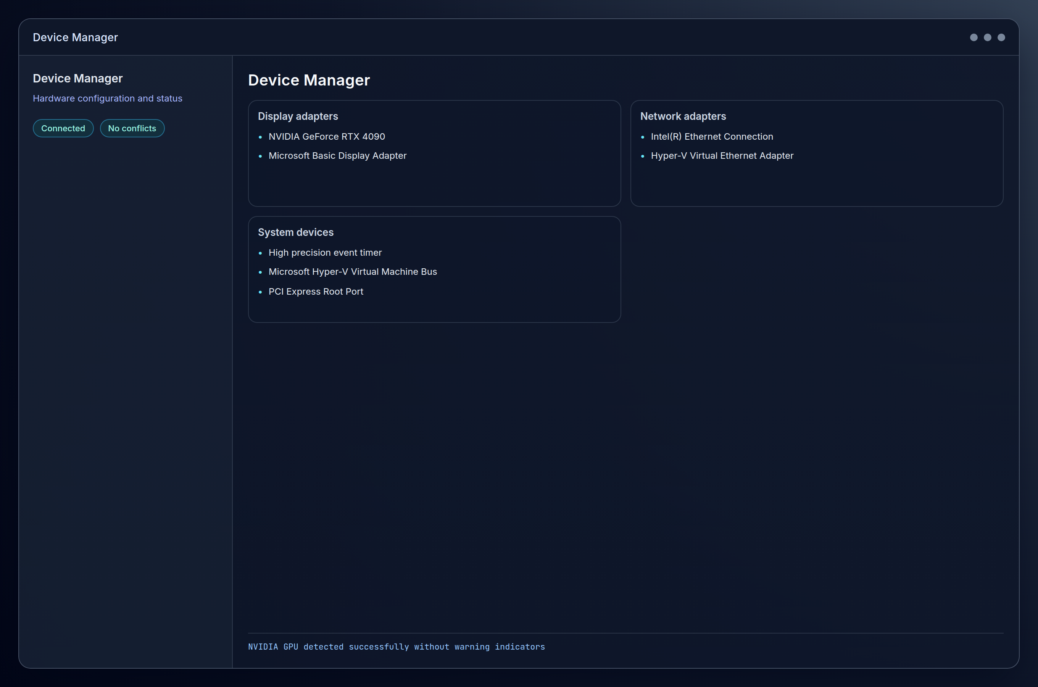Click the rightmost window control dot
The image size is (1038, 687).
tap(1001, 38)
